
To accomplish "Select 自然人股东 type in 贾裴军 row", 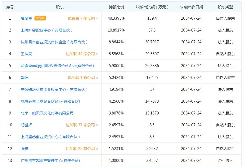I will [x=225, y=18].
